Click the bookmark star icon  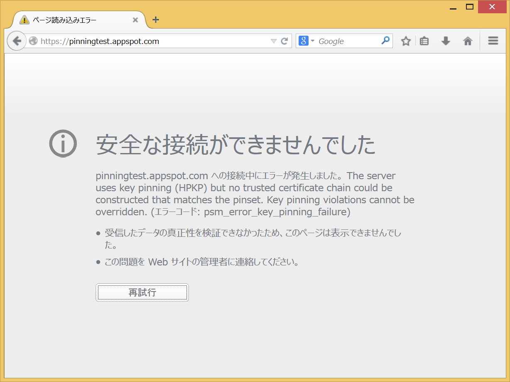coord(405,41)
